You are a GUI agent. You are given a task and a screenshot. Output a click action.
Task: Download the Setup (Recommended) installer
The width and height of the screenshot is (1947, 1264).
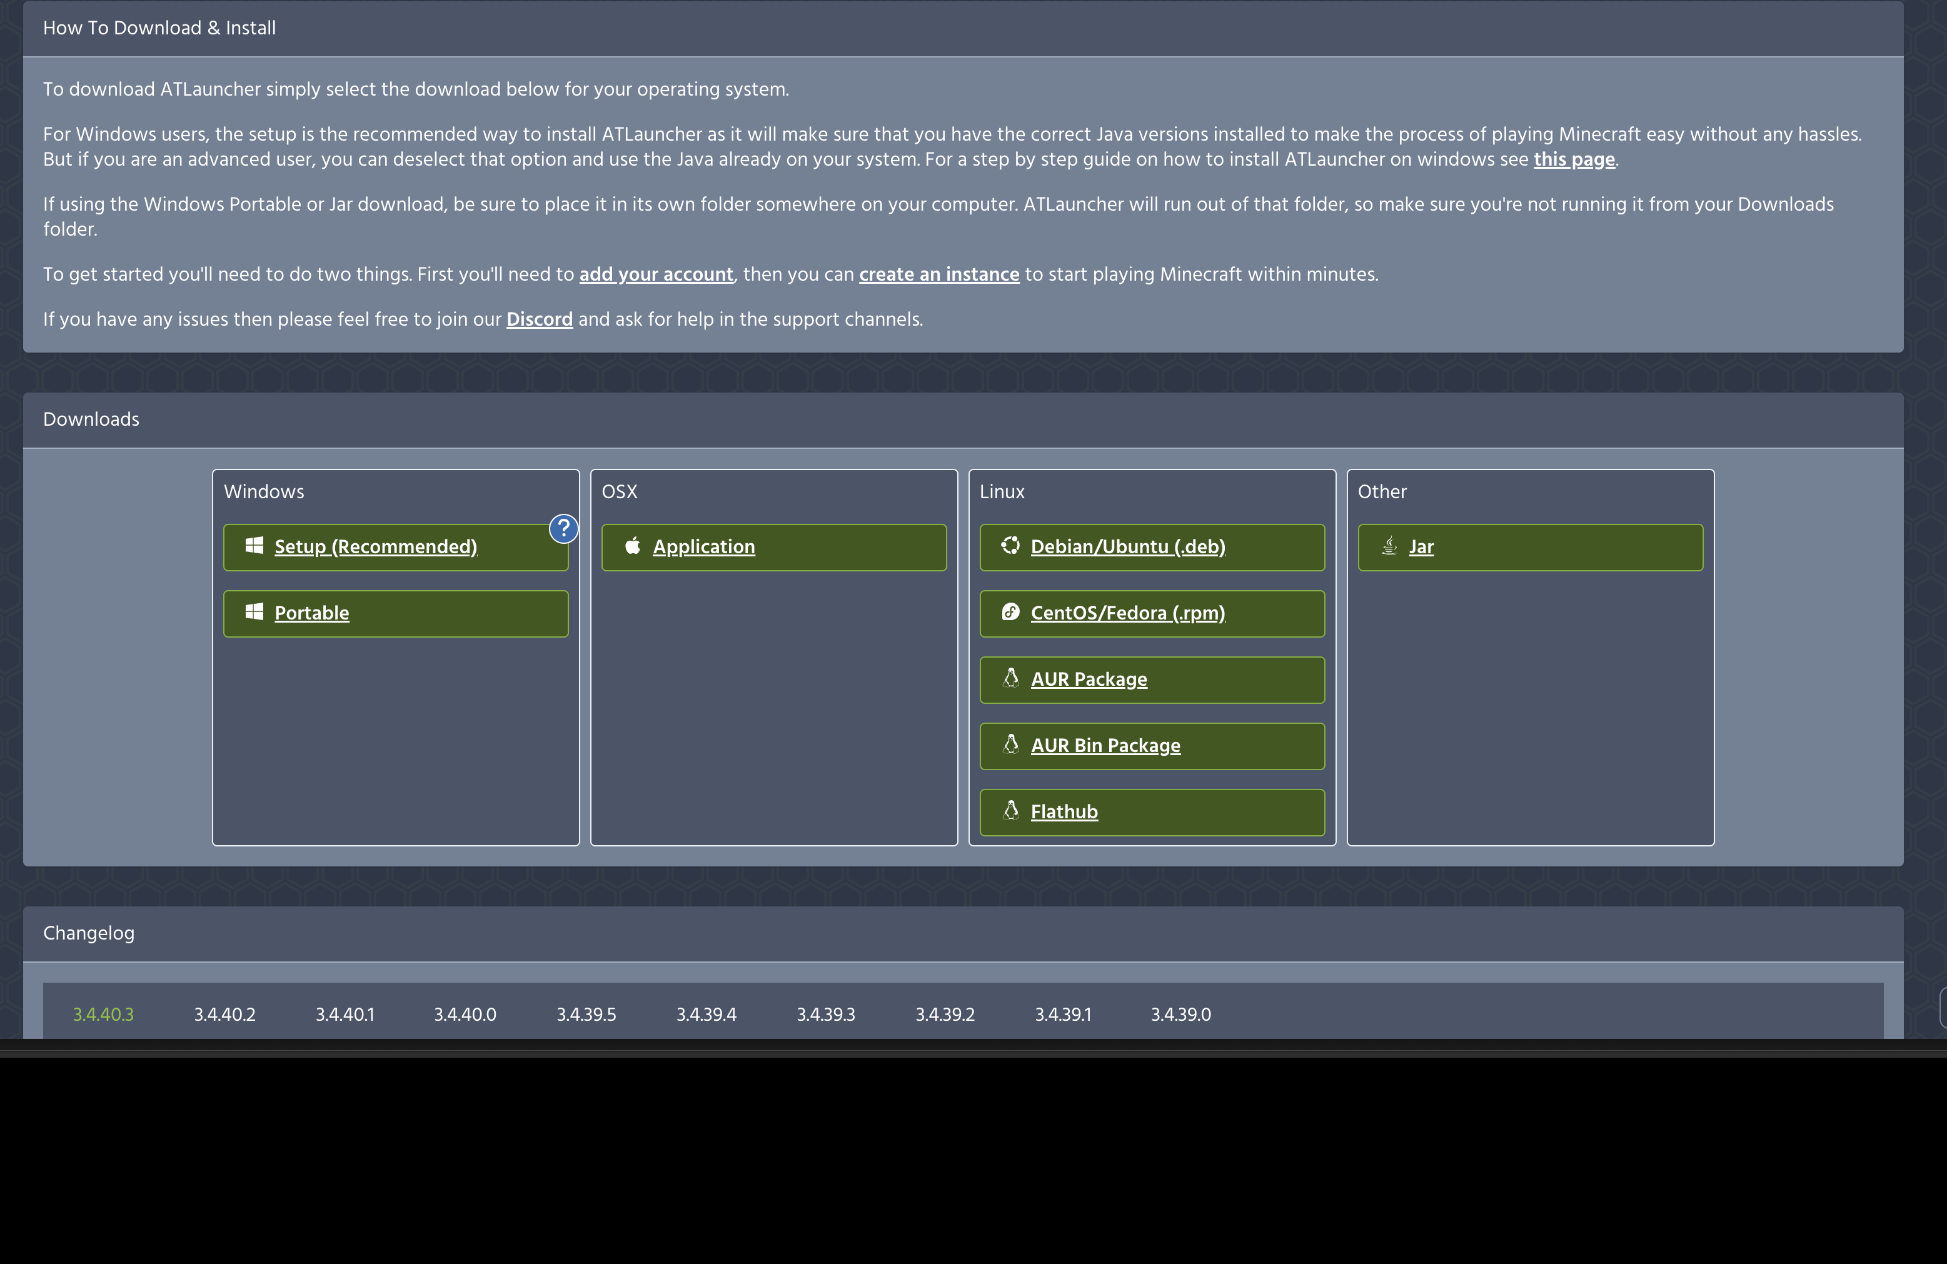376,548
